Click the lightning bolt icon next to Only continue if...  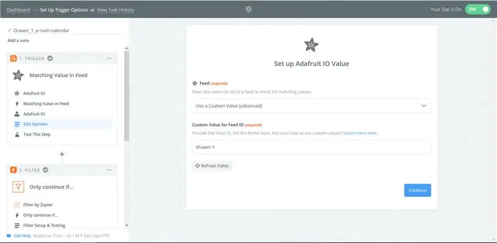pyautogui.click(x=17, y=215)
